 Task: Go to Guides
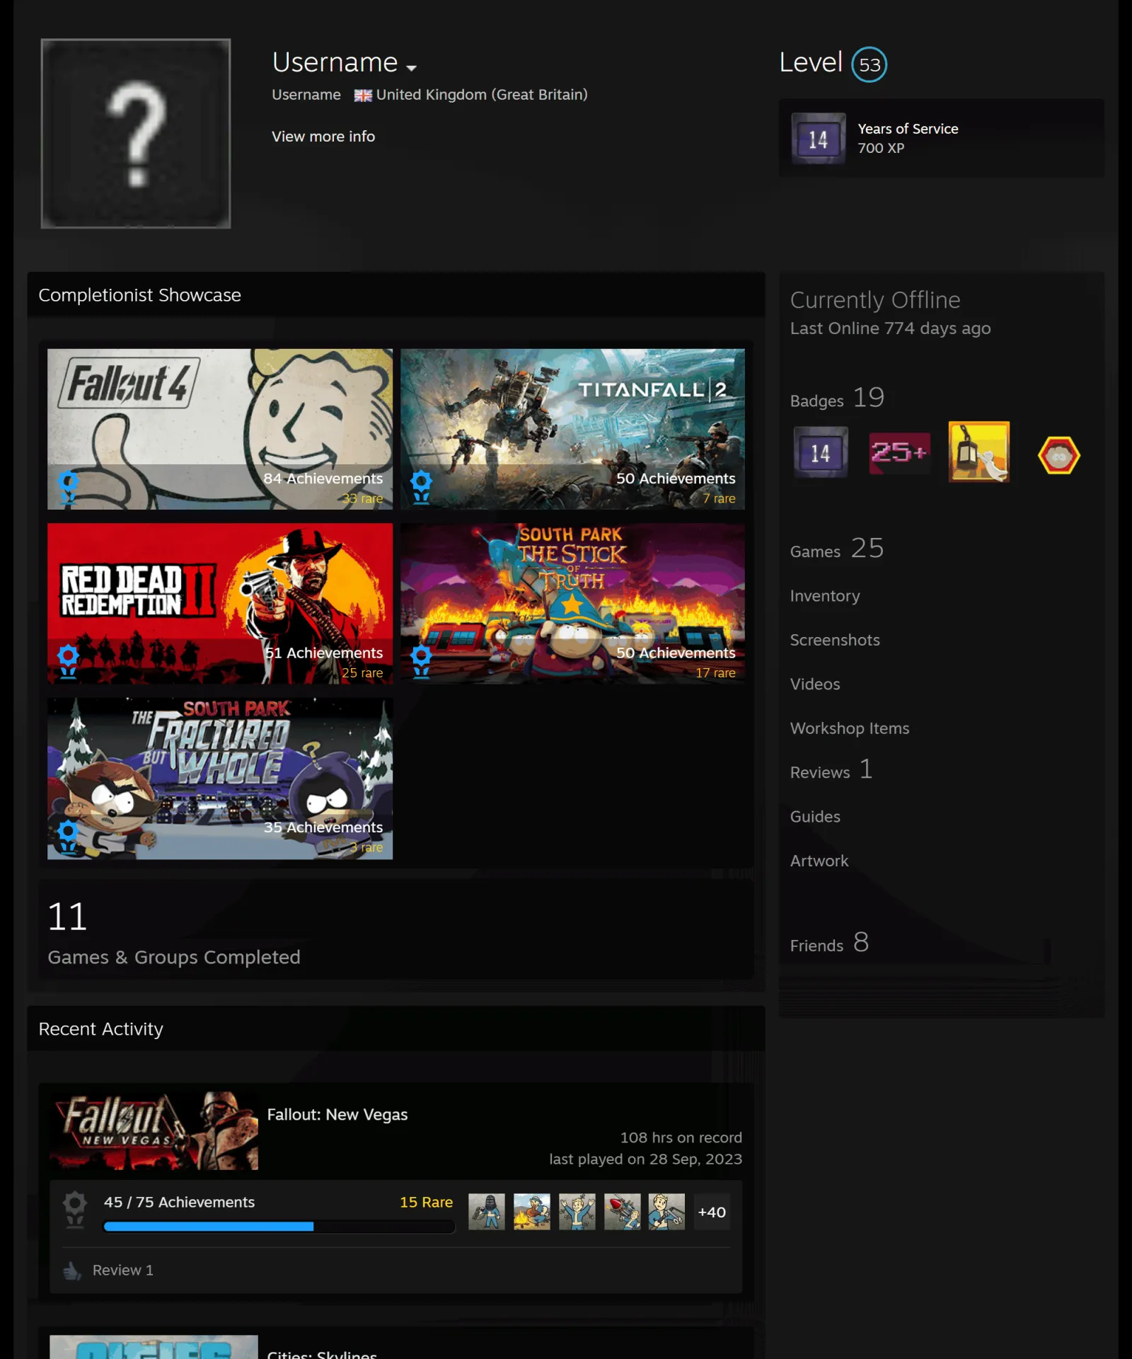click(x=815, y=817)
